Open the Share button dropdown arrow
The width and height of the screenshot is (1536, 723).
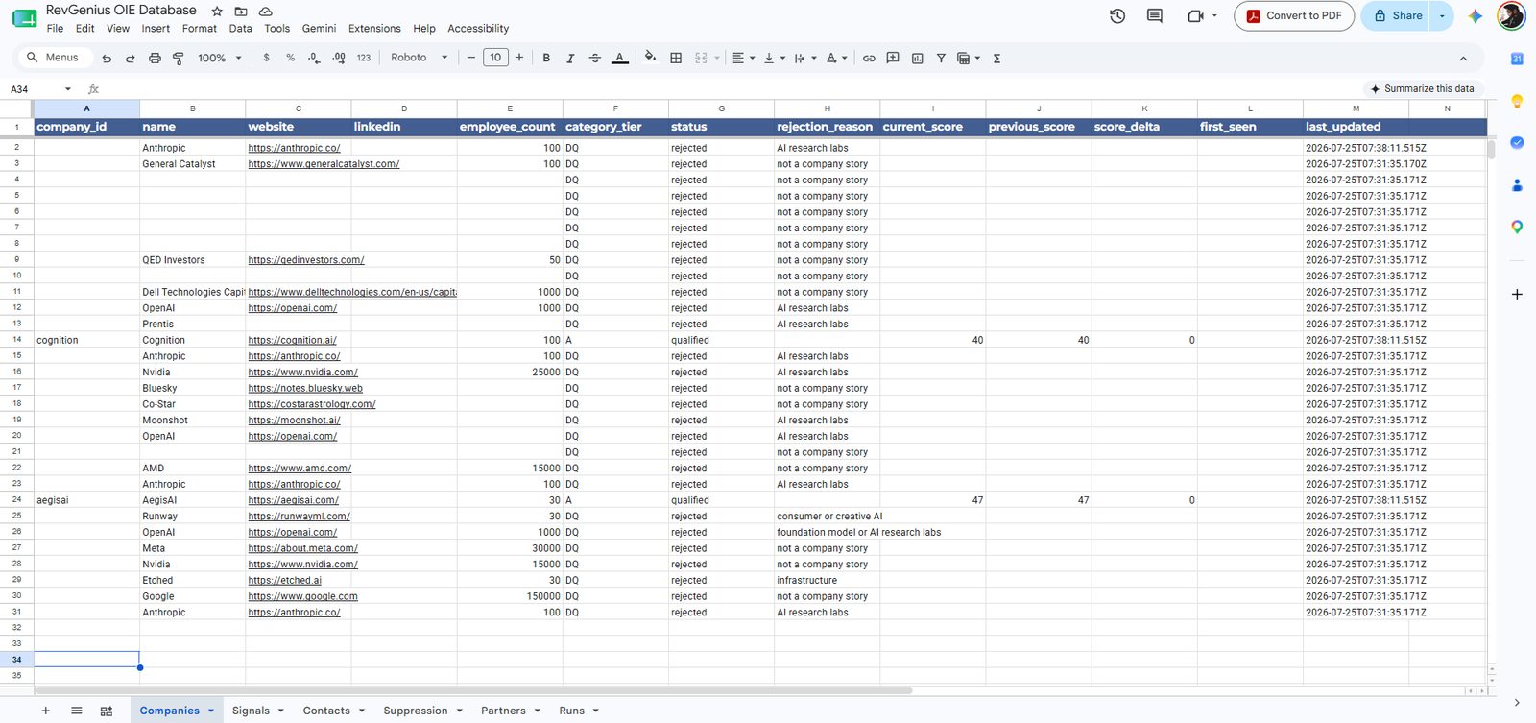click(1442, 15)
